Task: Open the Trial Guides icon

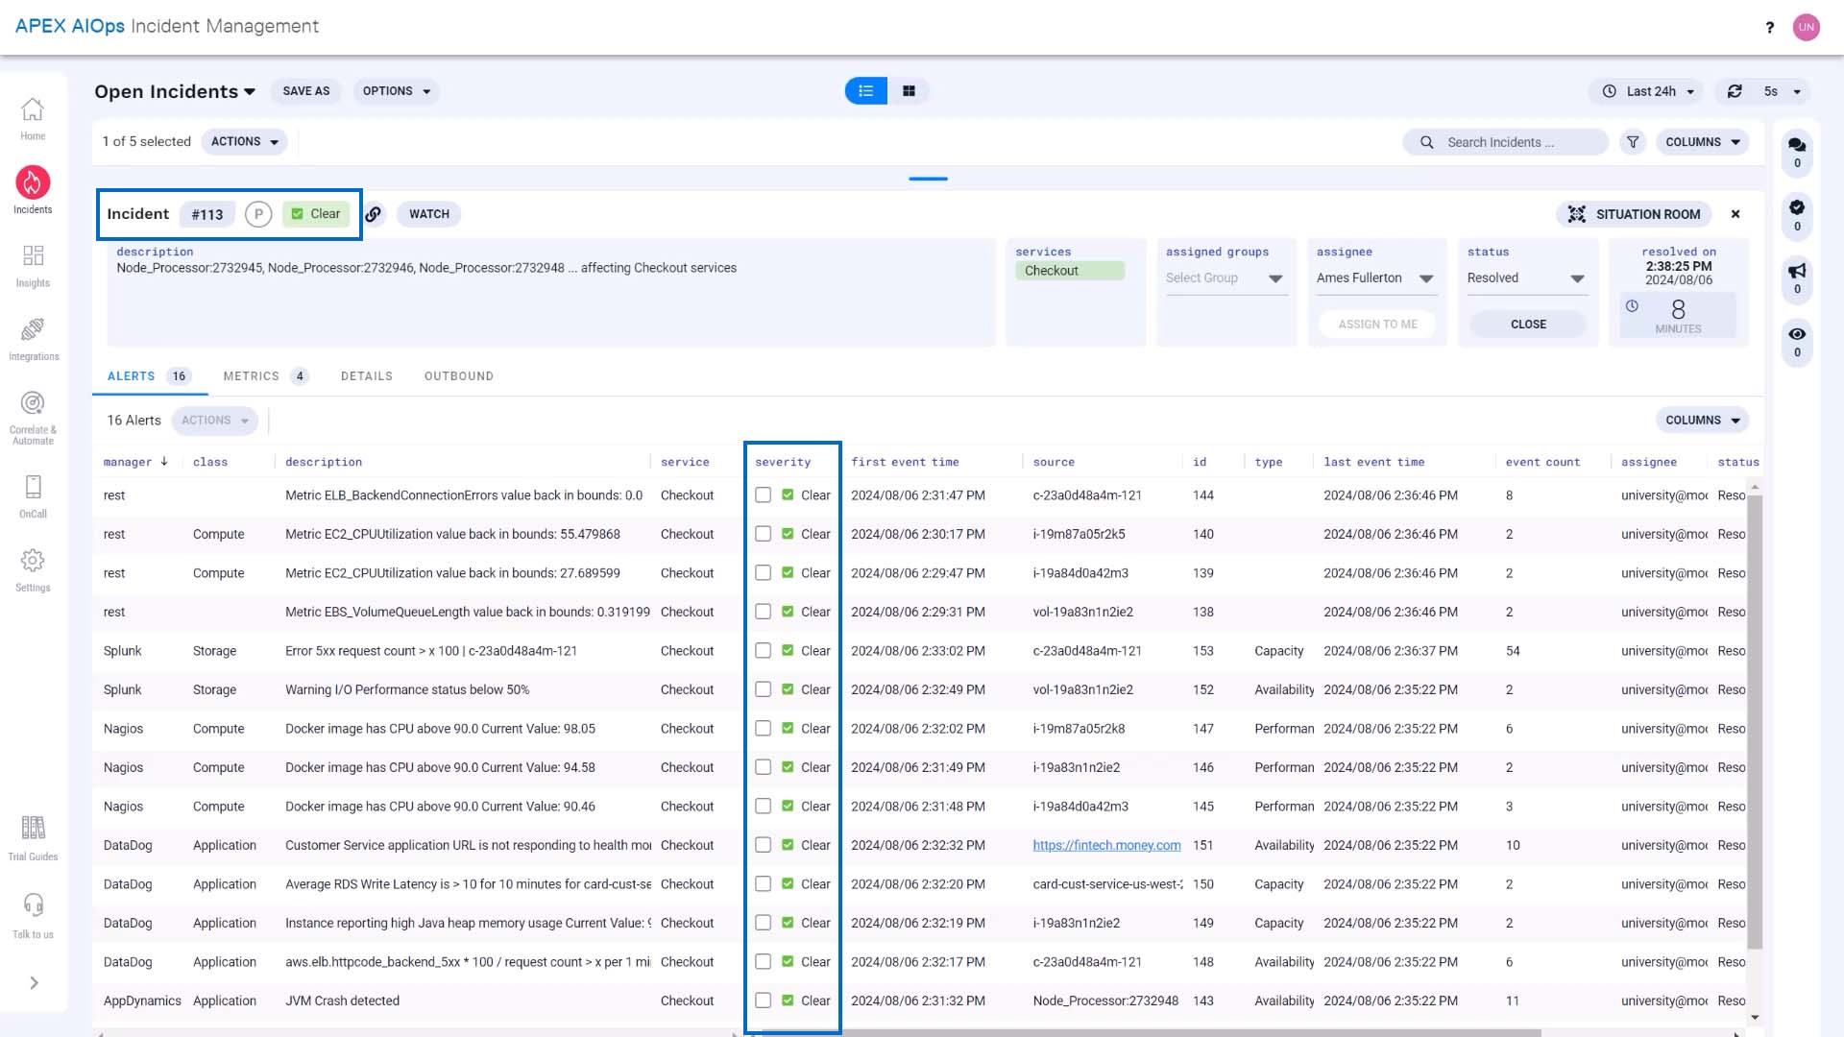Action: (x=33, y=828)
